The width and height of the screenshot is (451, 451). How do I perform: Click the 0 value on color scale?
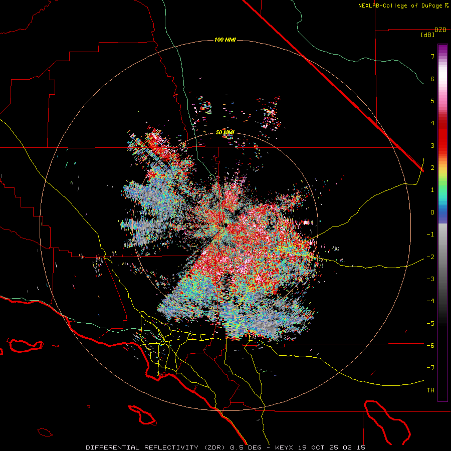(432, 212)
